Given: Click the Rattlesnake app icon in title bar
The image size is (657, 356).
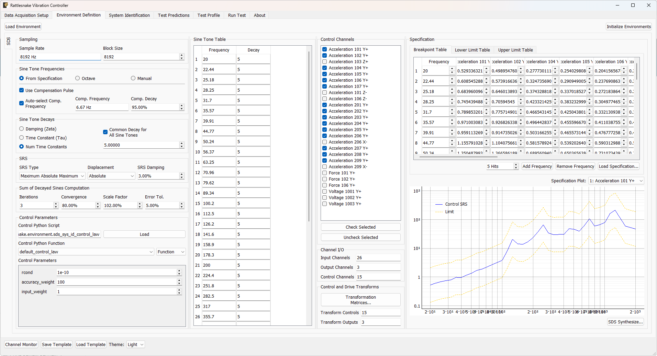Looking at the screenshot, I should (5, 5).
